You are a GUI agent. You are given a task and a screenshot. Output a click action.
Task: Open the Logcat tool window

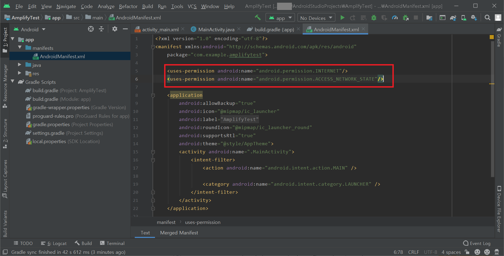pos(54,243)
